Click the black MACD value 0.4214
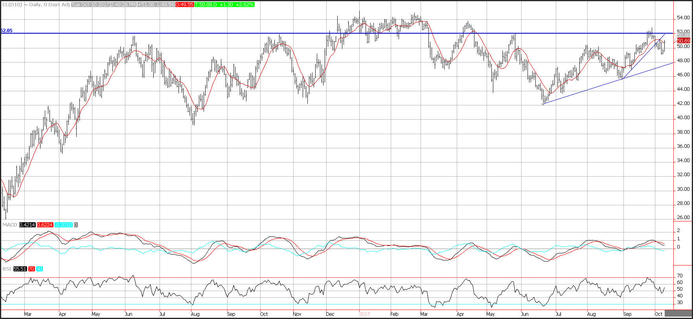Viewport: 693px width, 319px height. (x=27, y=225)
